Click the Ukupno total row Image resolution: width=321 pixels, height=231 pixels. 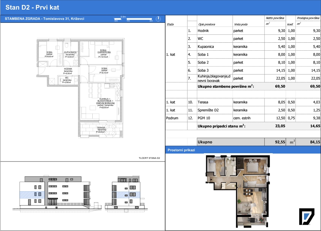pos(243,142)
